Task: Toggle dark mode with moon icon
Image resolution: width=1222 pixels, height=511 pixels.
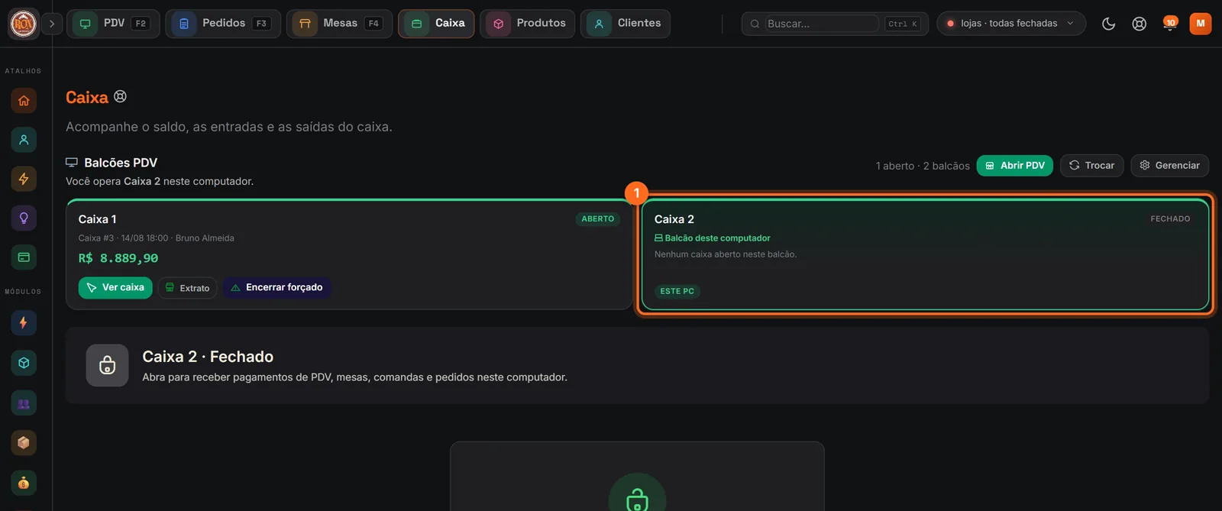Action: (x=1108, y=24)
